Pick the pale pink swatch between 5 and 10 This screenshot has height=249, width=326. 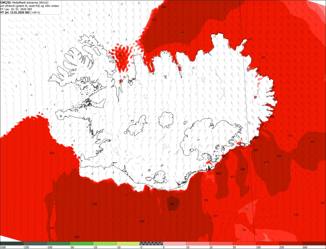click(x=174, y=243)
